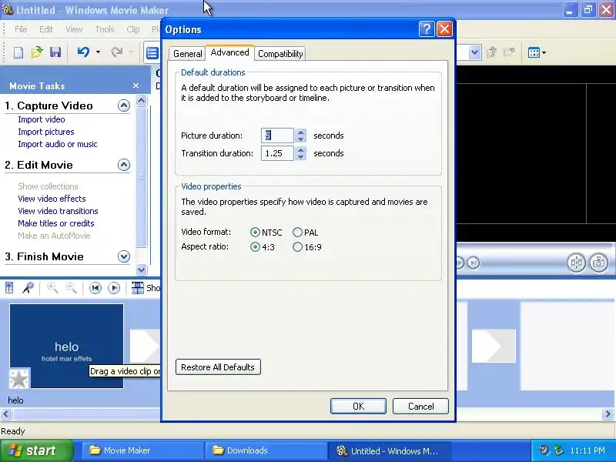
Task: Click the storyboard scroll-right arrow
Action: [608, 413]
